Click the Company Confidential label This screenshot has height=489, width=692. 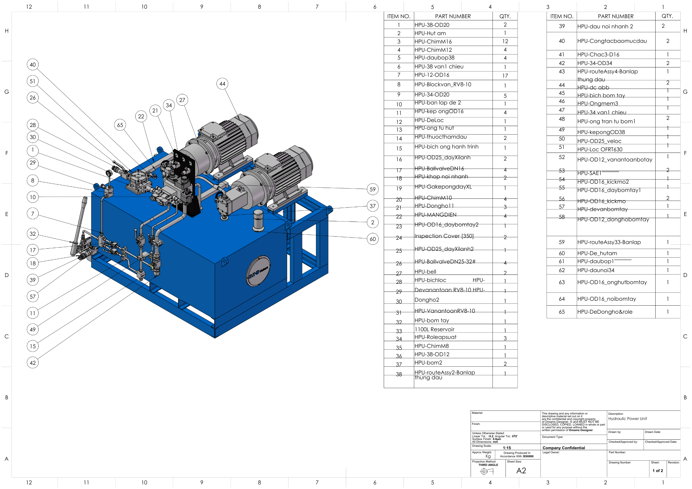(x=563, y=448)
